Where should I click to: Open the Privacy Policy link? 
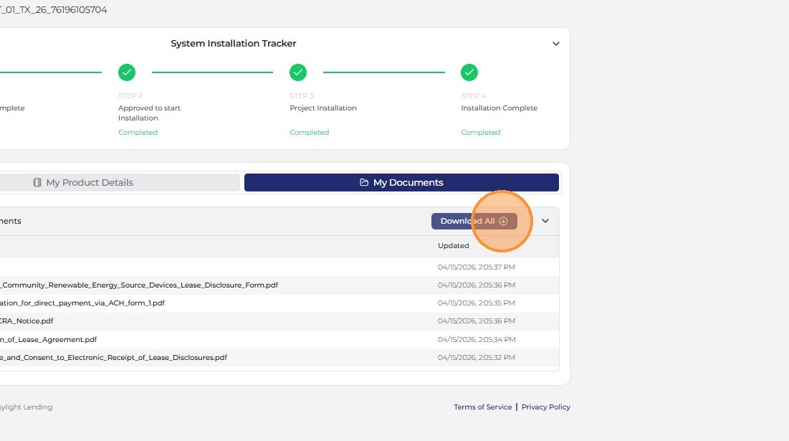click(x=546, y=407)
